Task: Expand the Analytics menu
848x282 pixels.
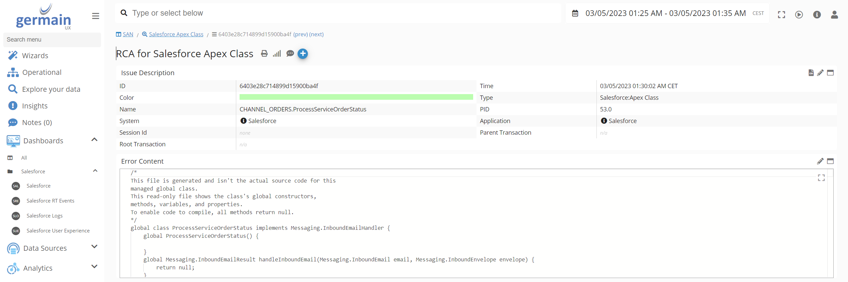Action: click(94, 267)
